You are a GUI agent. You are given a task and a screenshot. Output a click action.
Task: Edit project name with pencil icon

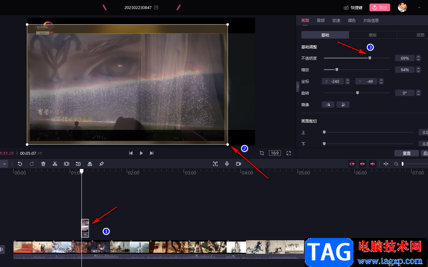tap(156, 7)
